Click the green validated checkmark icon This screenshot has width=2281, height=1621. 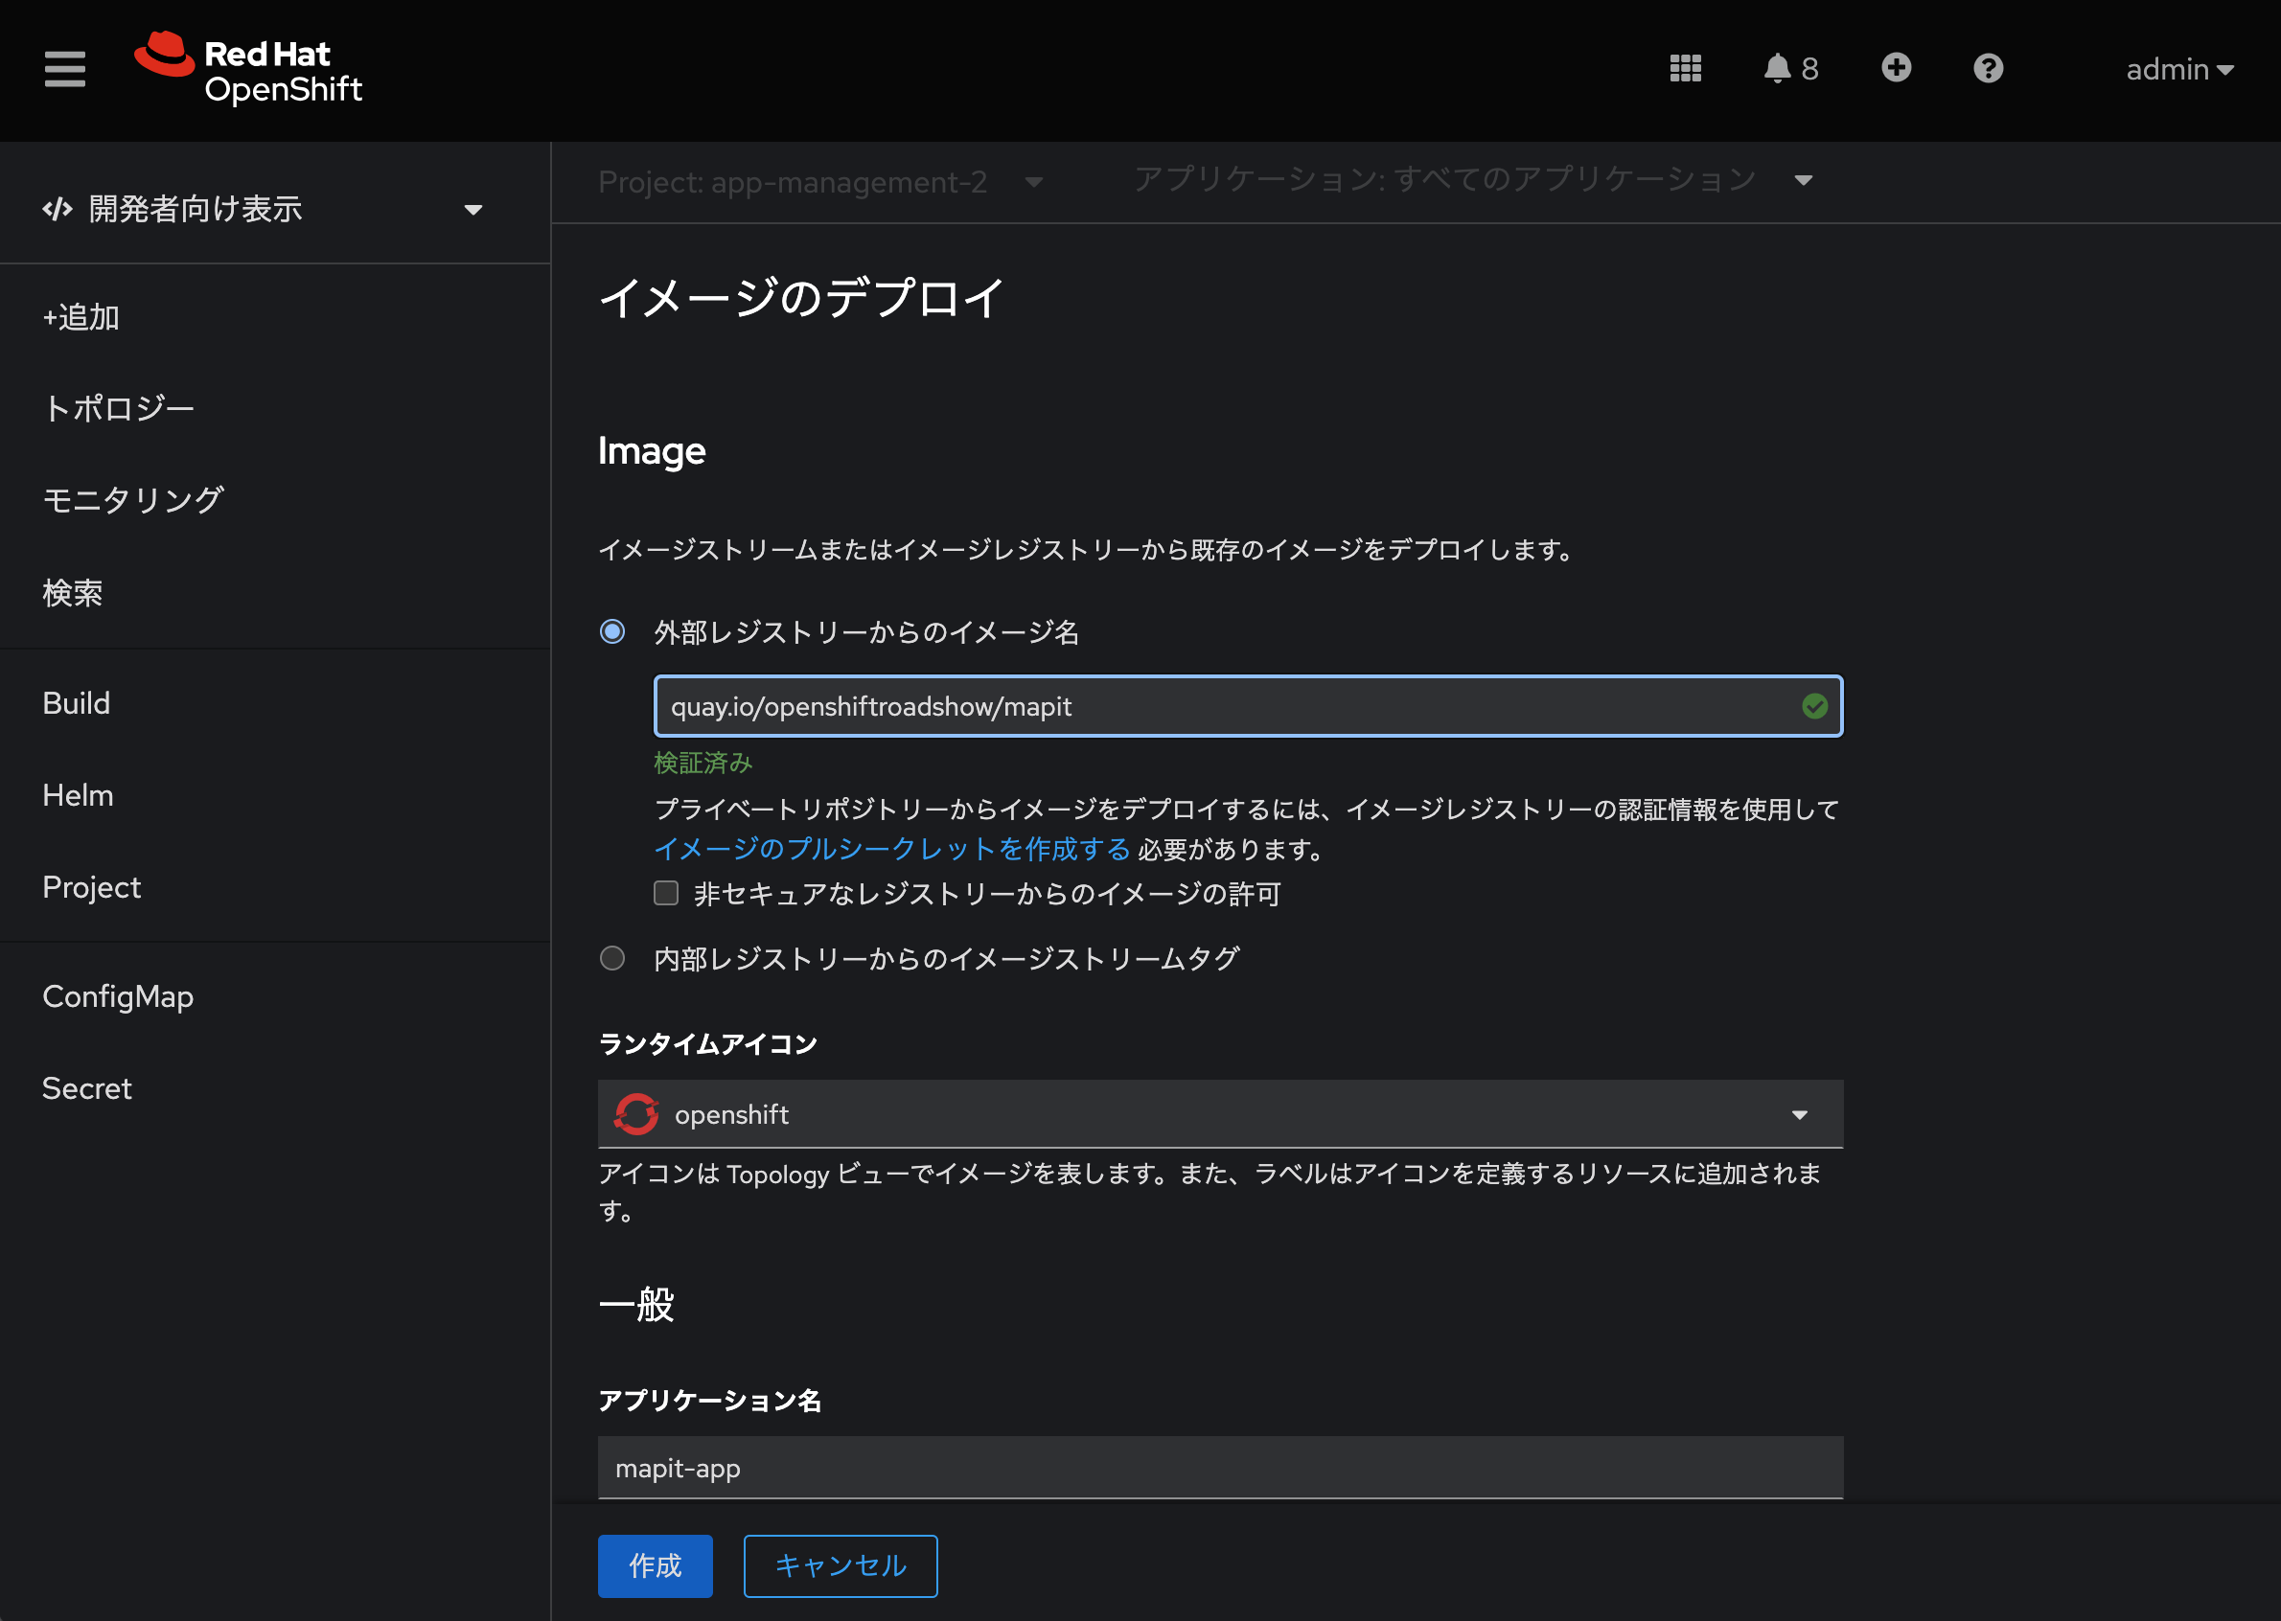point(1814,706)
